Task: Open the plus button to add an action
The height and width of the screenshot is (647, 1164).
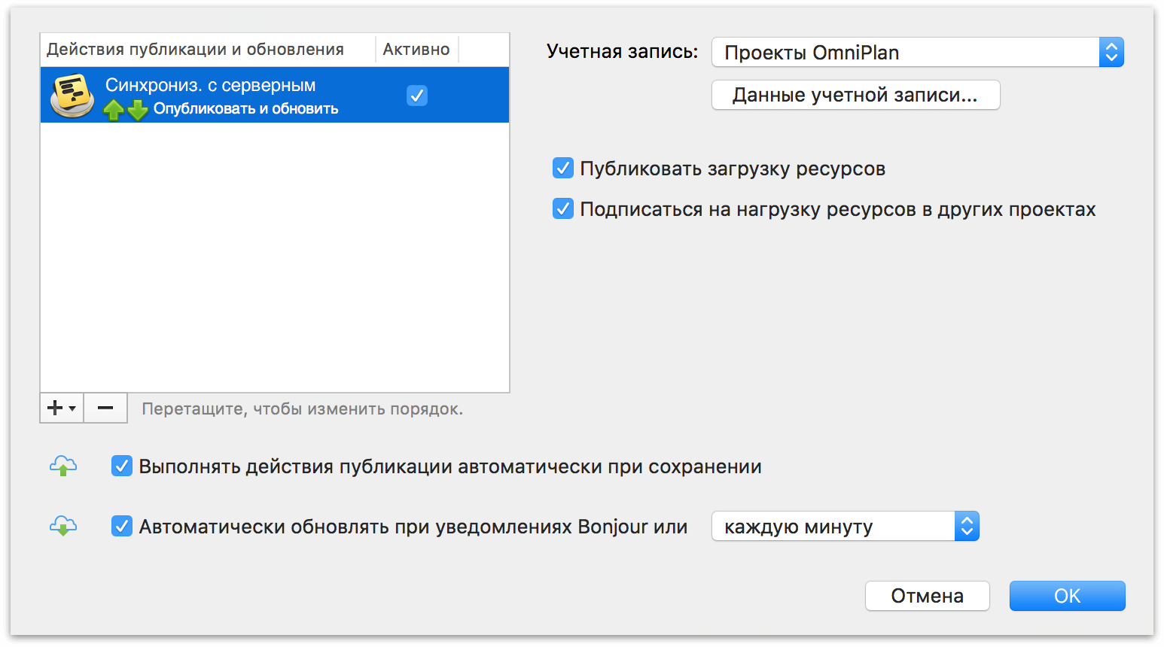Action: click(x=62, y=408)
